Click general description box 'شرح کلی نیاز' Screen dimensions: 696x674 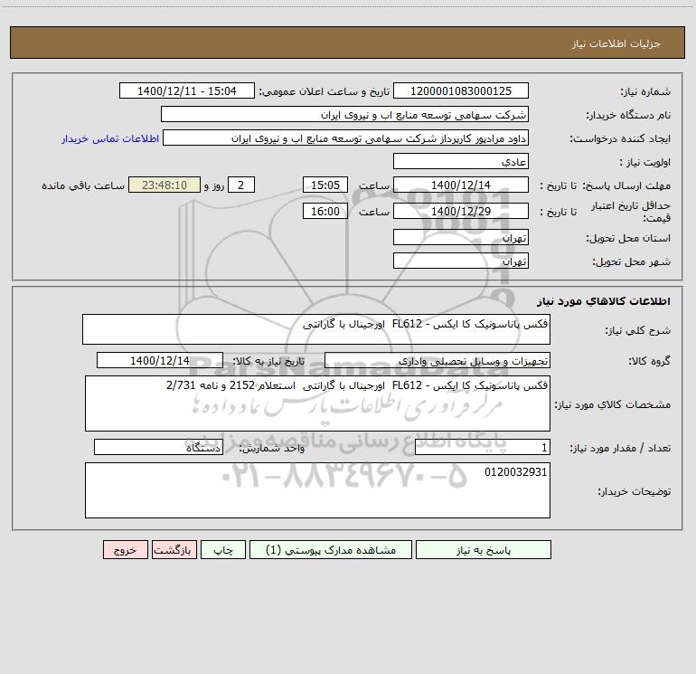[x=316, y=329]
